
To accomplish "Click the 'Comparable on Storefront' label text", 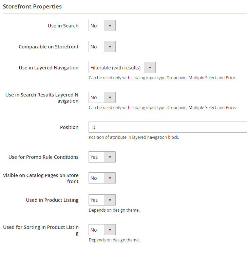I will click(49, 47).
